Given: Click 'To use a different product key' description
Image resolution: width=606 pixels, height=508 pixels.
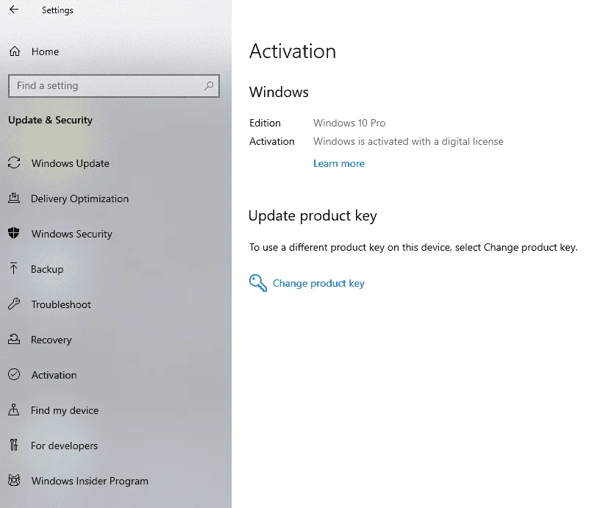Looking at the screenshot, I should click(x=413, y=247).
